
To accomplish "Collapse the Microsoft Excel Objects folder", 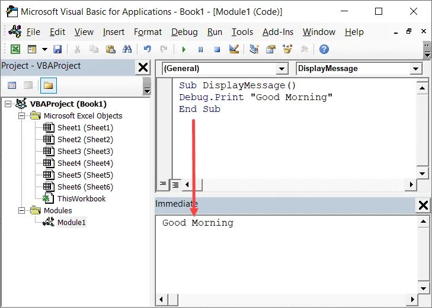I will [x=22, y=116].
